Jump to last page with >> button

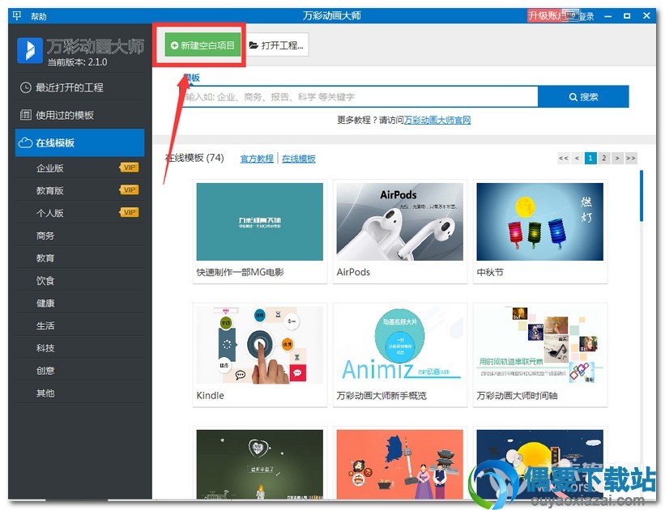pyautogui.click(x=631, y=159)
